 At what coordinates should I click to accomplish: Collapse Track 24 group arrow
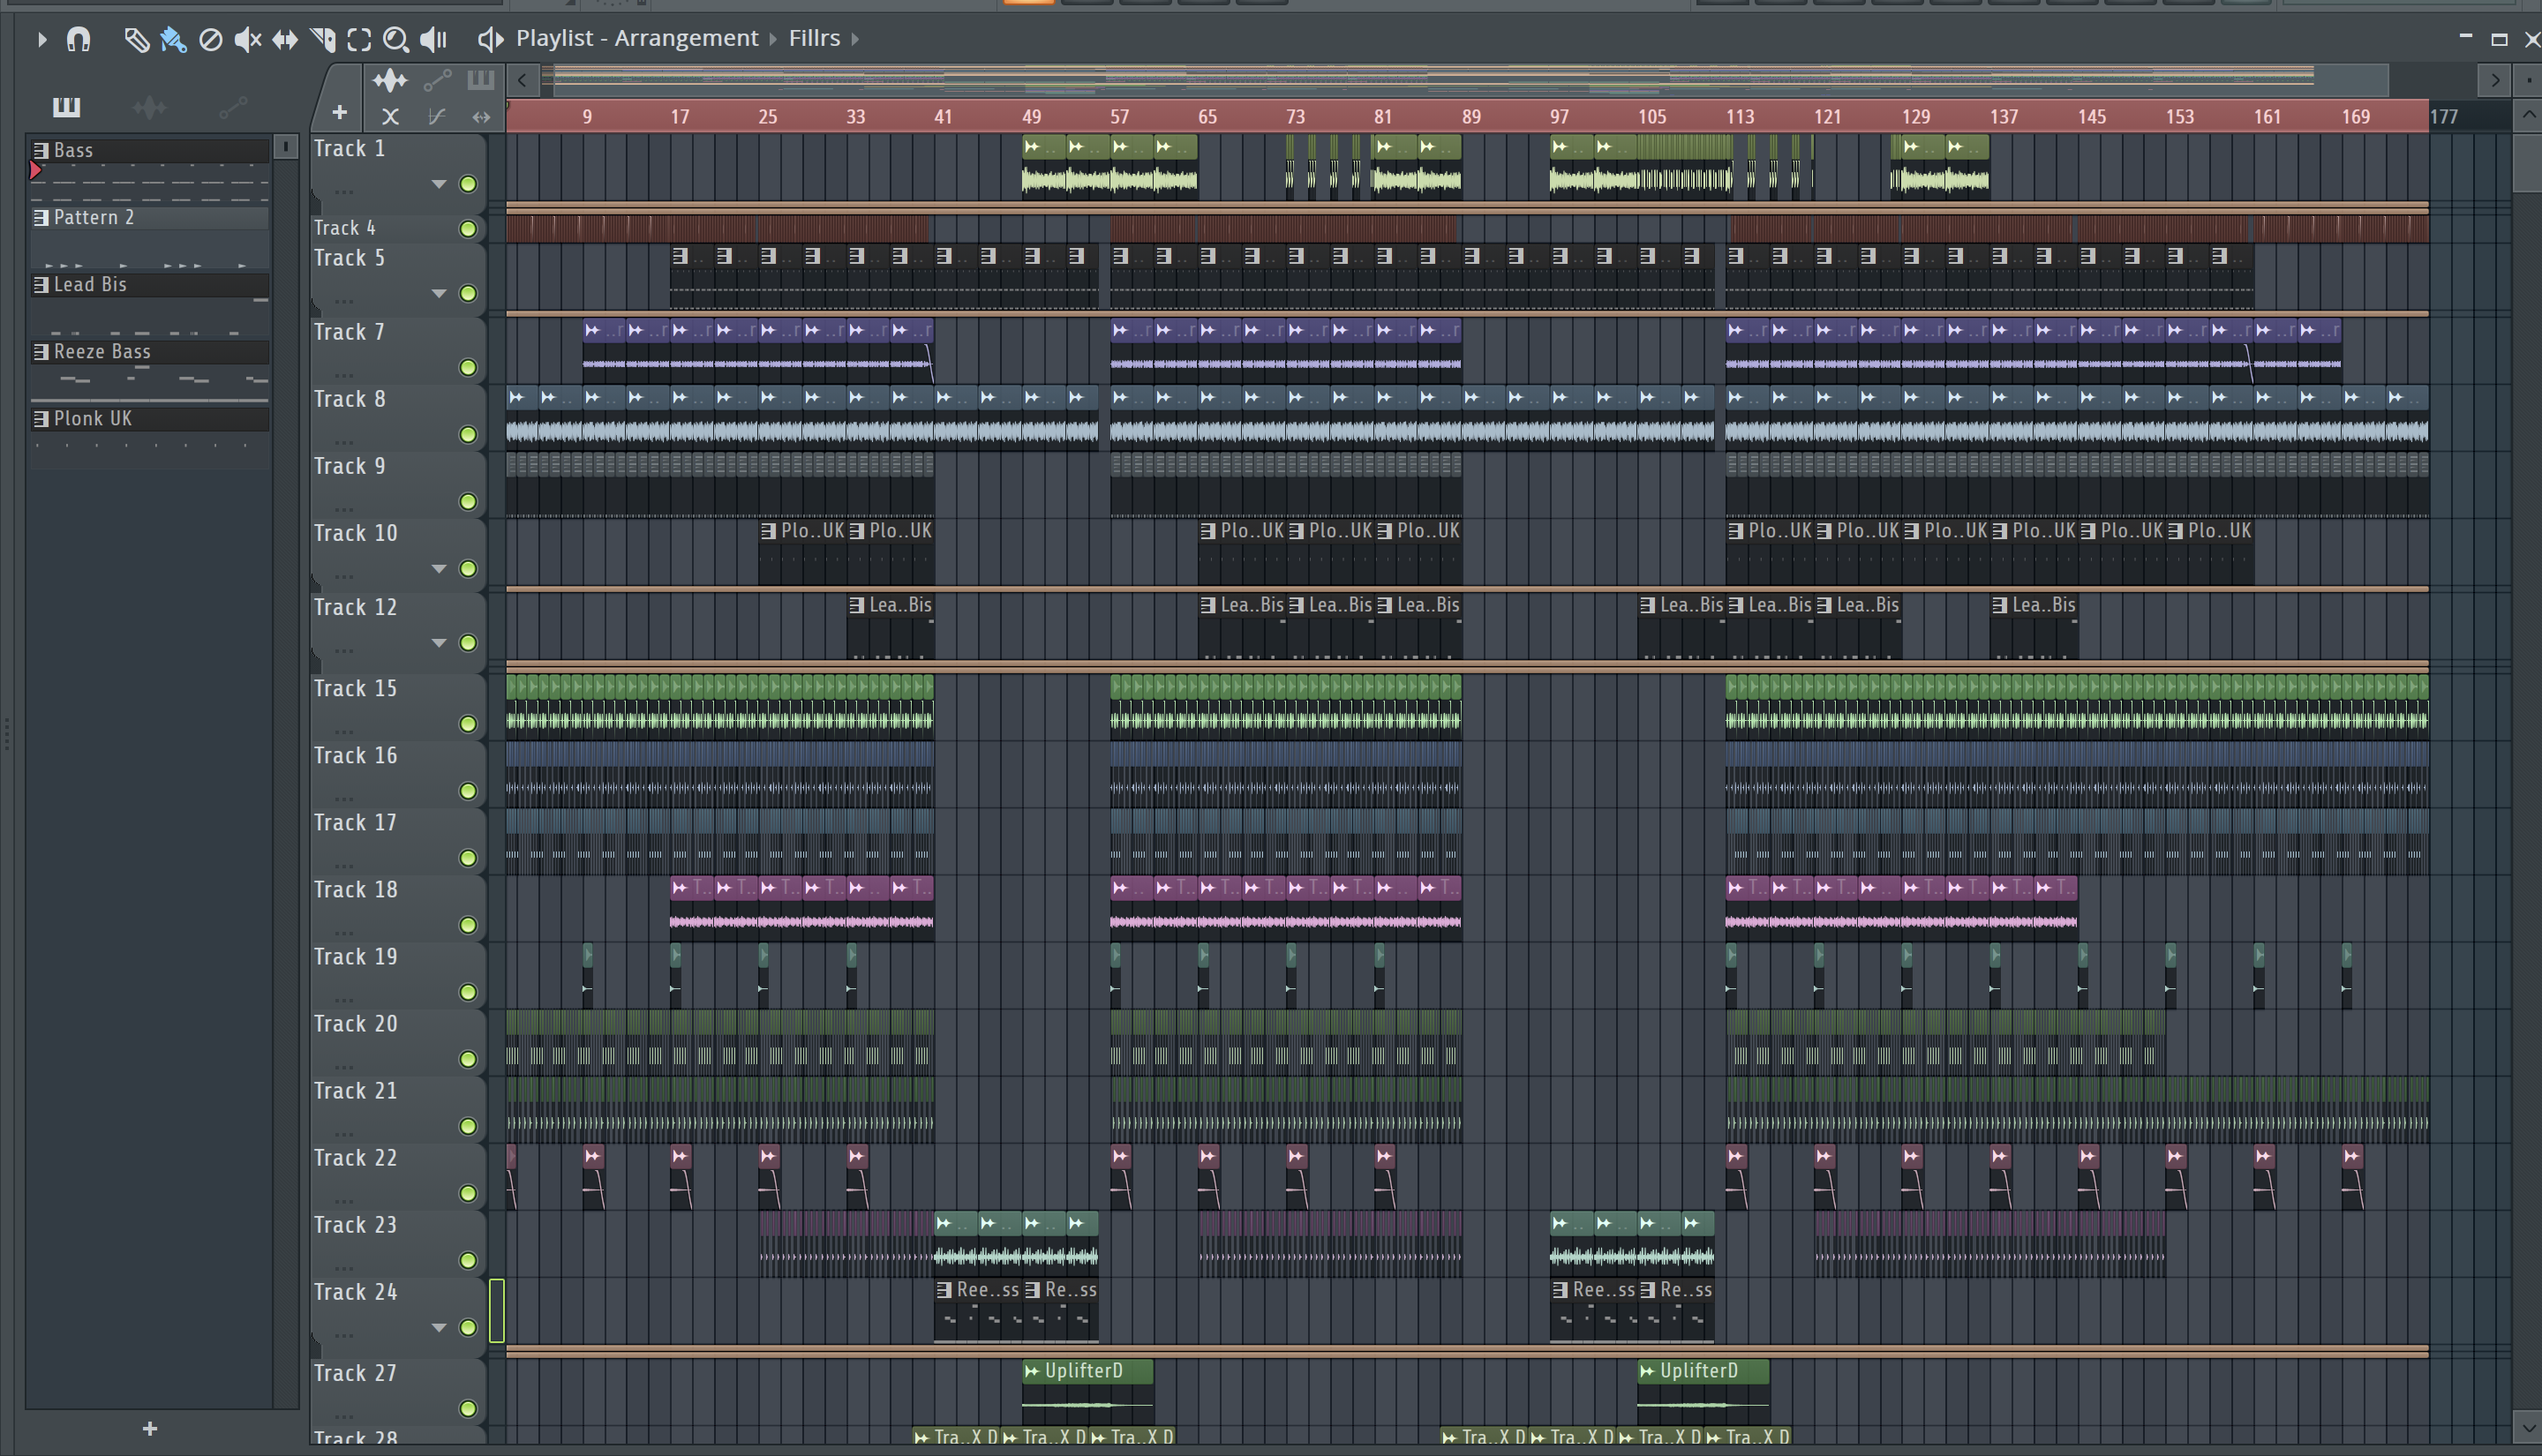(x=438, y=1328)
